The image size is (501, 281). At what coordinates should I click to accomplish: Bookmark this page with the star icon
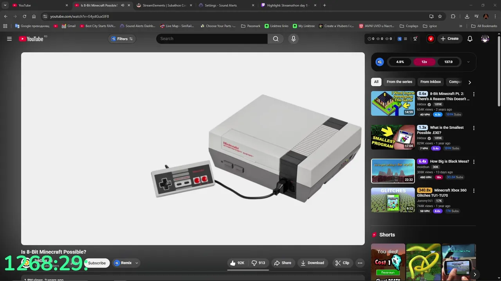pos(440,16)
